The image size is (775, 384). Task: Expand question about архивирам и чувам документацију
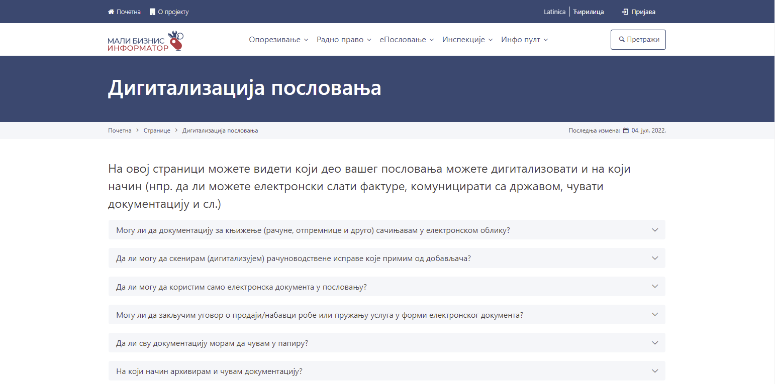point(386,371)
